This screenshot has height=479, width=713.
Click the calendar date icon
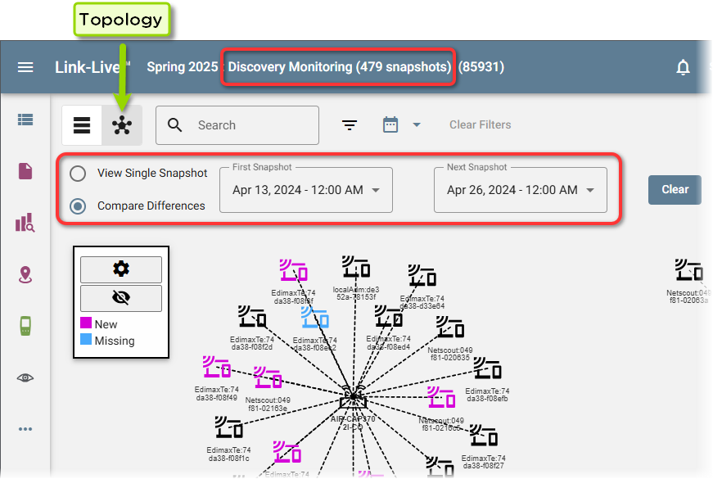(x=390, y=124)
